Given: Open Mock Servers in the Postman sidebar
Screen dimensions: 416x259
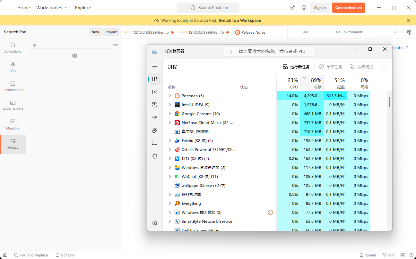Looking at the screenshot, I should (13, 106).
